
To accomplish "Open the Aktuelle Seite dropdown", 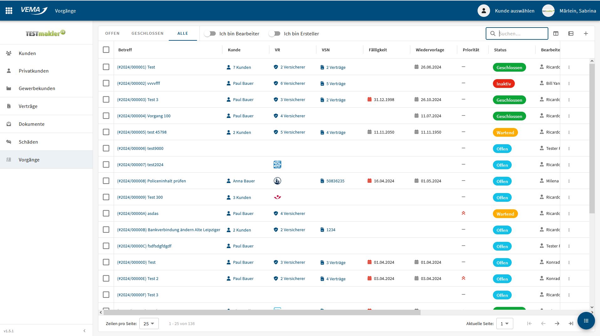I will click(x=504, y=323).
